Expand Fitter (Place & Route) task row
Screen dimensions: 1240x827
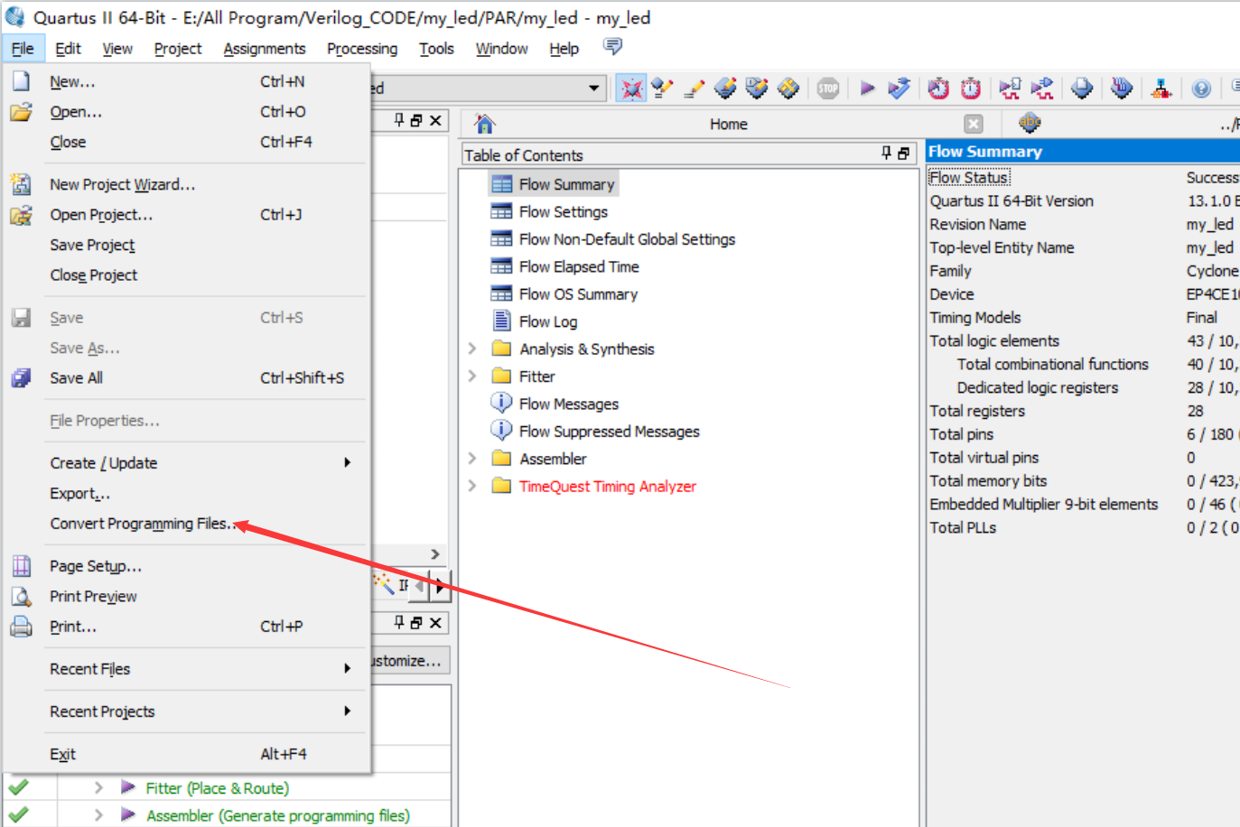click(98, 788)
